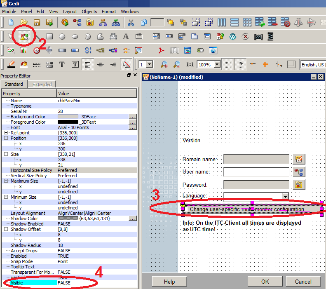This screenshot has width=326, height=289.
Task: Select the Rectangle shape tool
Action: pyautogui.click(x=49, y=37)
